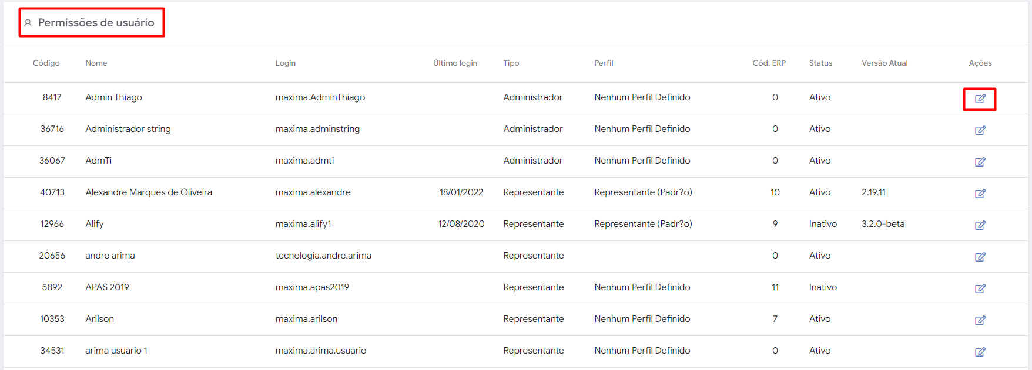This screenshot has width=1032, height=370.
Task: Click the Perfil column header
Action: [604, 63]
